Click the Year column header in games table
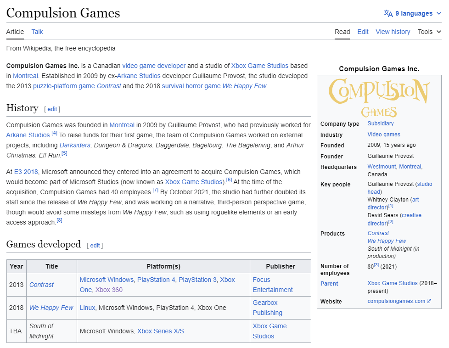Image resolution: width=449 pixels, height=348 pixels. [17, 266]
